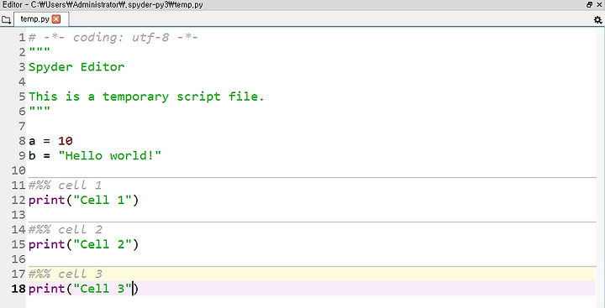Image resolution: width=605 pixels, height=308 pixels.
Task: Click line number 1 in the gutter
Action: [x=22, y=38]
